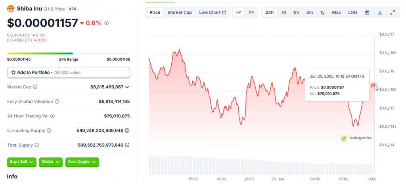Click the volume bars under the chart
The image size is (406, 184).
[x=262, y=165]
